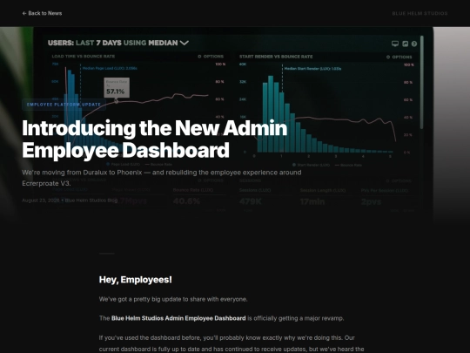Click the sentence We've got a pretty big update
The height and width of the screenshot is (353, 470).
click(173, 299)
